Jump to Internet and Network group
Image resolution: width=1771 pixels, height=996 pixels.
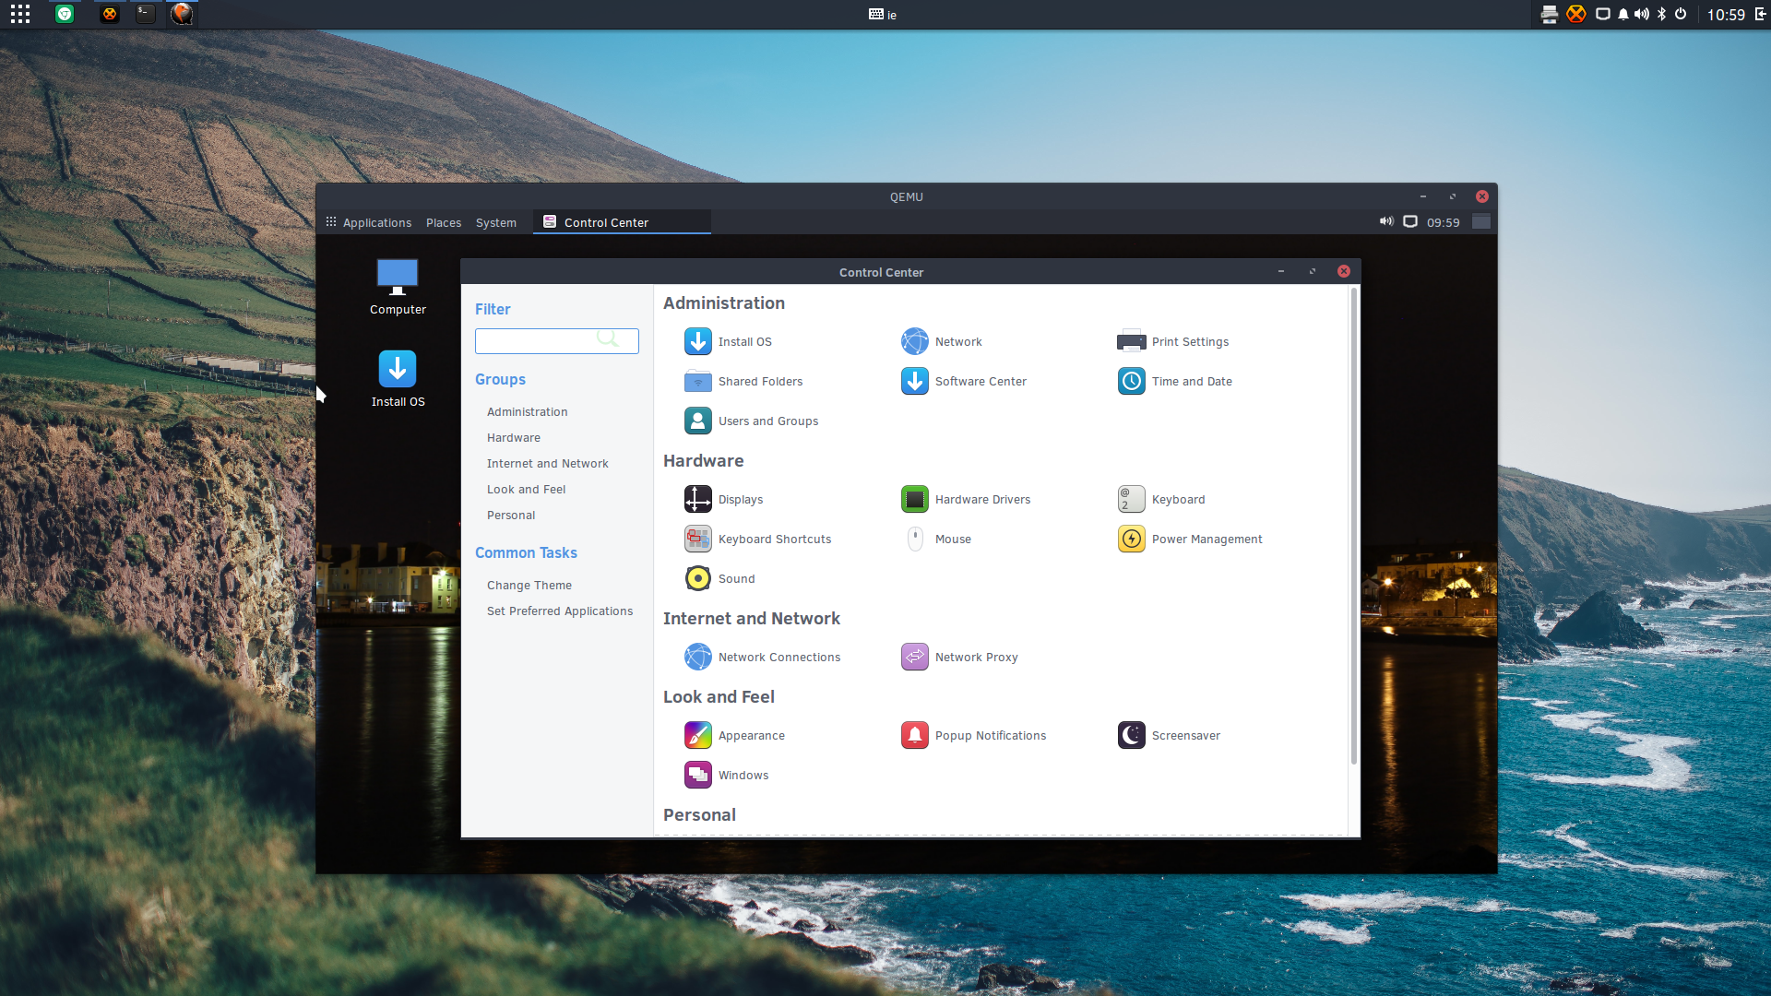548,463
